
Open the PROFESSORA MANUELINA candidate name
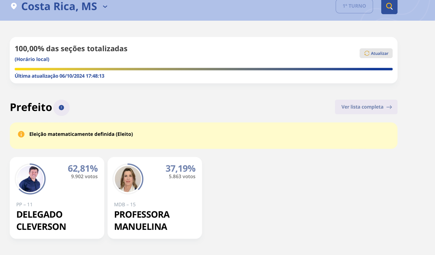click(142, 221)
